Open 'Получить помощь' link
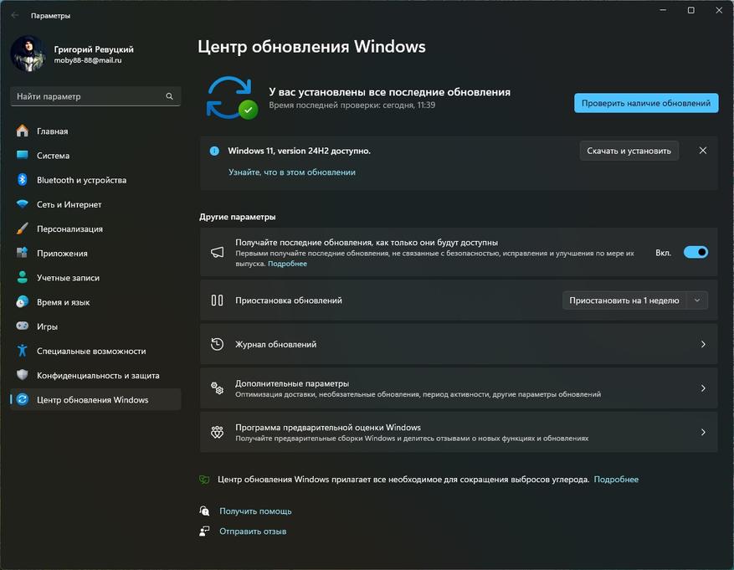 (255, 511)
